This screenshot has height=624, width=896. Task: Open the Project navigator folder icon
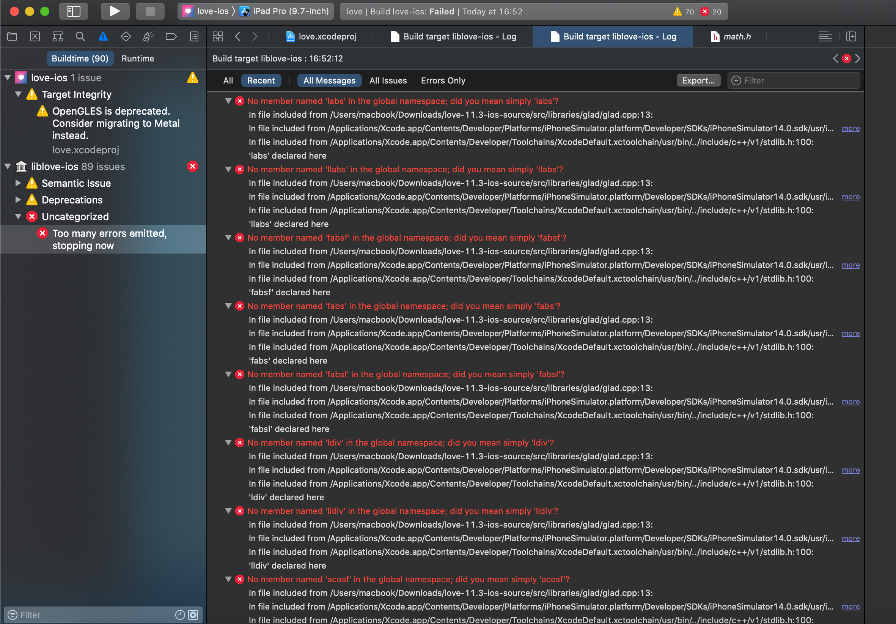tap(12, 37)
